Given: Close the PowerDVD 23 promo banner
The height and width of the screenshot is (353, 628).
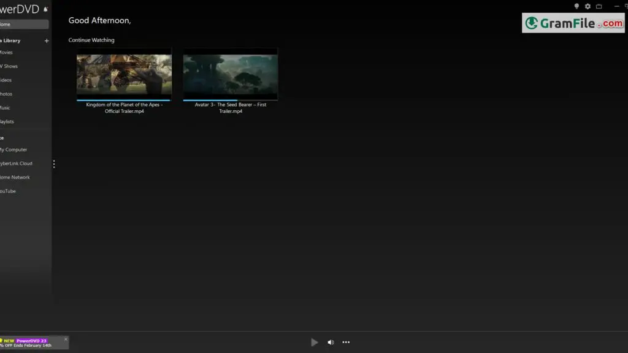Looking at the screenshot, I should click(x=66, y=339).
